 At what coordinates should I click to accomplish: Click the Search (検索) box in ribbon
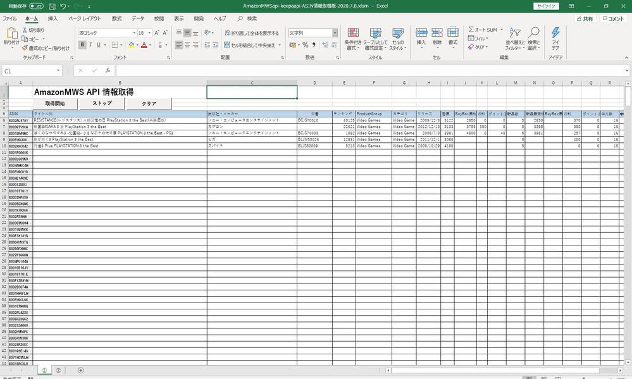coord(247,18)
